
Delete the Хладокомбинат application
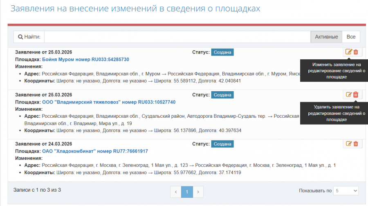tap(356, 143)
